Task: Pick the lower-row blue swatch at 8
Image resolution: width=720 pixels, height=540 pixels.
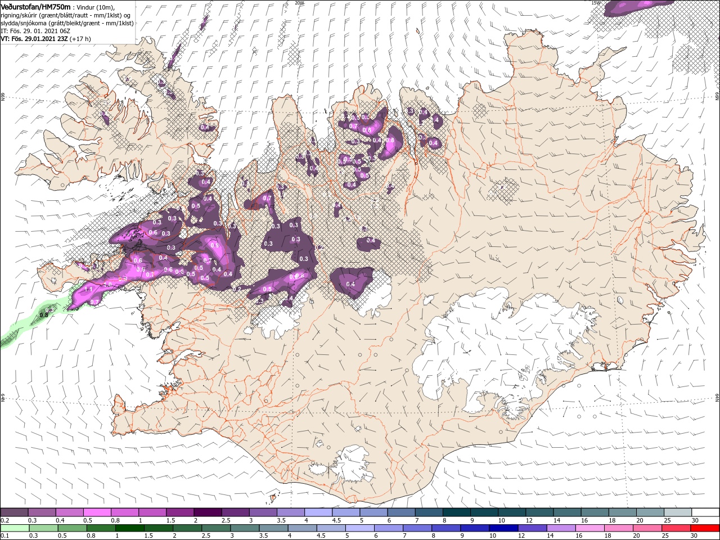Action: (445, 528)
